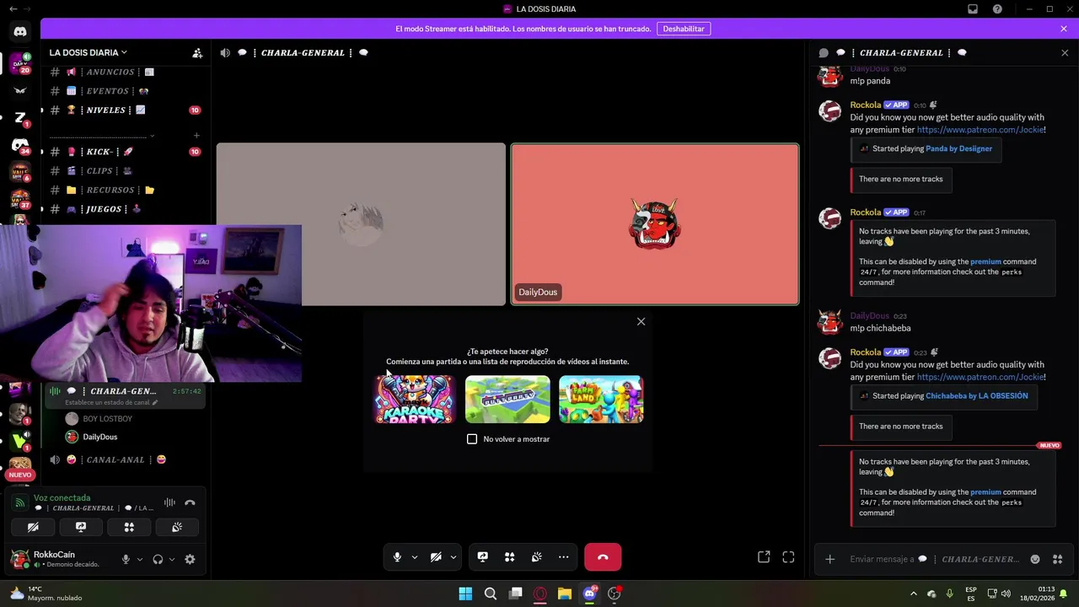Collapse the channel category chevron
The height and width of the screenshot is (607, 1079).
point(152,136)
